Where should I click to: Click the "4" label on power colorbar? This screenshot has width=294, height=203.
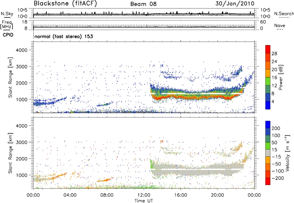[x=273, y=101]
